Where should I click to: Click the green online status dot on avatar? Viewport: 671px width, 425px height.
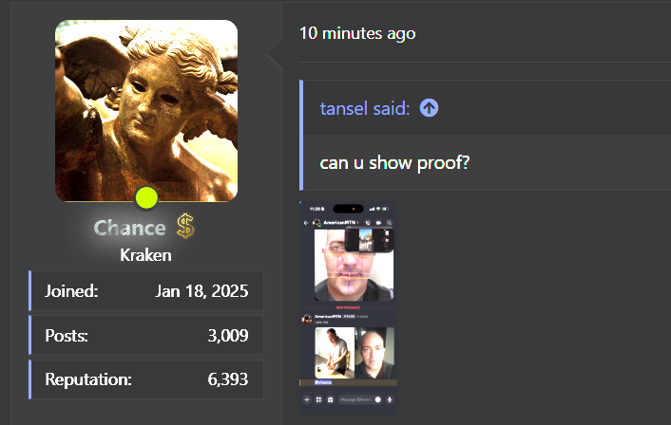click(x=146, y=197)
